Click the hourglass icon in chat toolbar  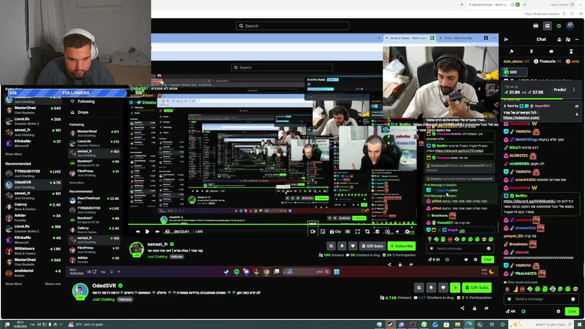click(x=571, y=52)
